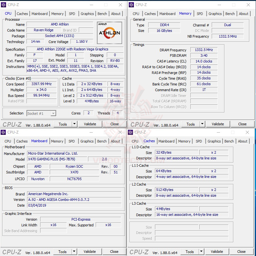
Task: Select the Graphics tab in the bottom-right Caches window
Action: coord(214,141)
